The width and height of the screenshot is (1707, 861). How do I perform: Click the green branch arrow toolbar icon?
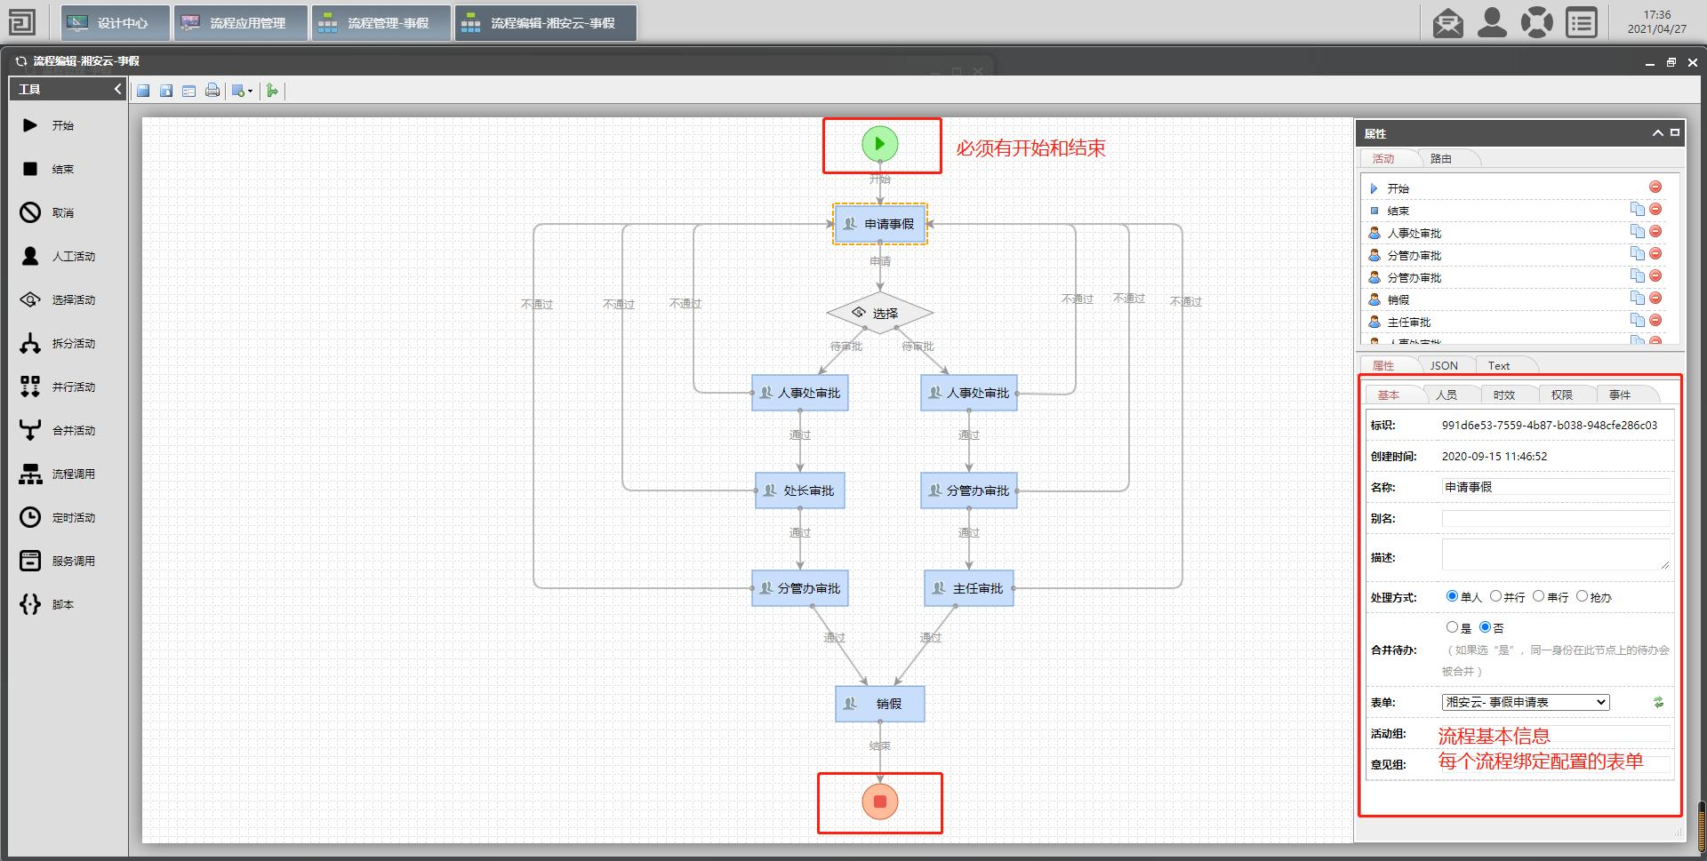click(273, 91)
